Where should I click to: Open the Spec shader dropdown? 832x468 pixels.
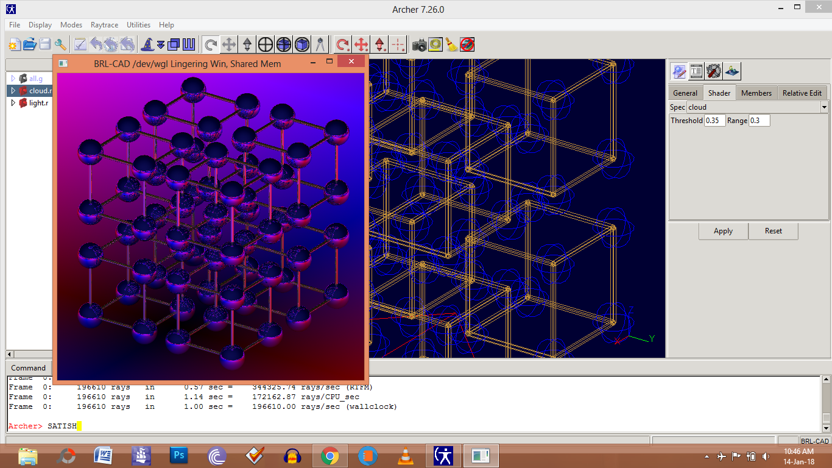[x=824, y=107]
